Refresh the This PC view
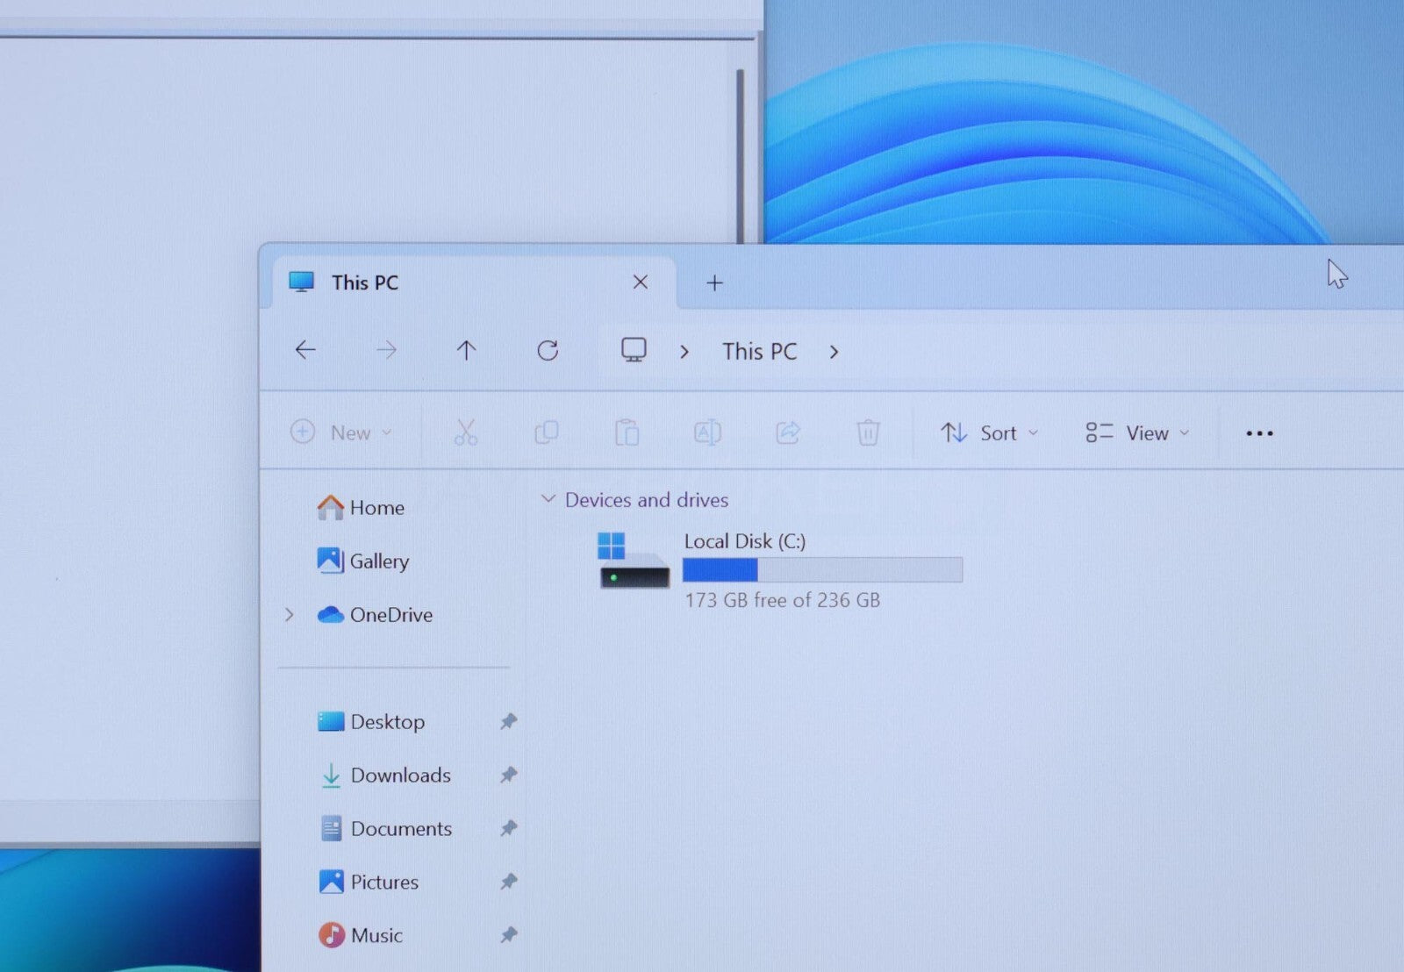 point(548,351)
